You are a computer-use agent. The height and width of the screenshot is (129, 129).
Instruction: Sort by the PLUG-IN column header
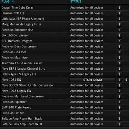pyautogui.click(x=7, y=2)
